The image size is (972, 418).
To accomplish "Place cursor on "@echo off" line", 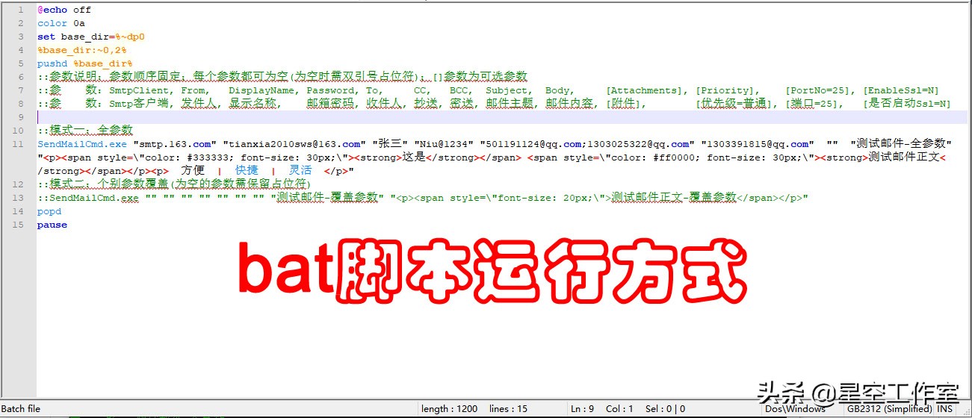I will tap(64, 10).
